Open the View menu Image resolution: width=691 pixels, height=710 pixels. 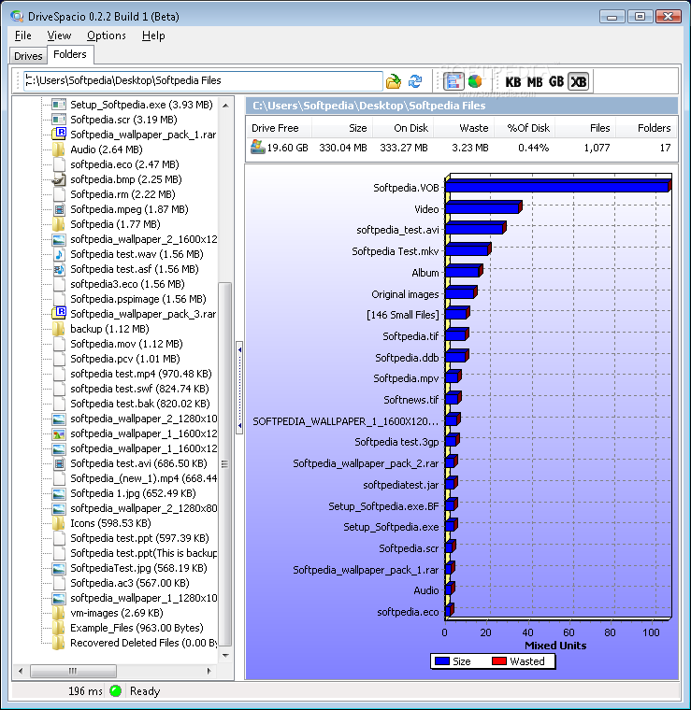[x=59, y=35]
